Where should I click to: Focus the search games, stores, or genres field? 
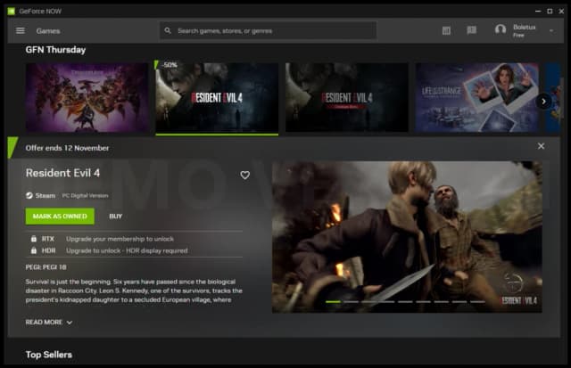pos(268,30)
